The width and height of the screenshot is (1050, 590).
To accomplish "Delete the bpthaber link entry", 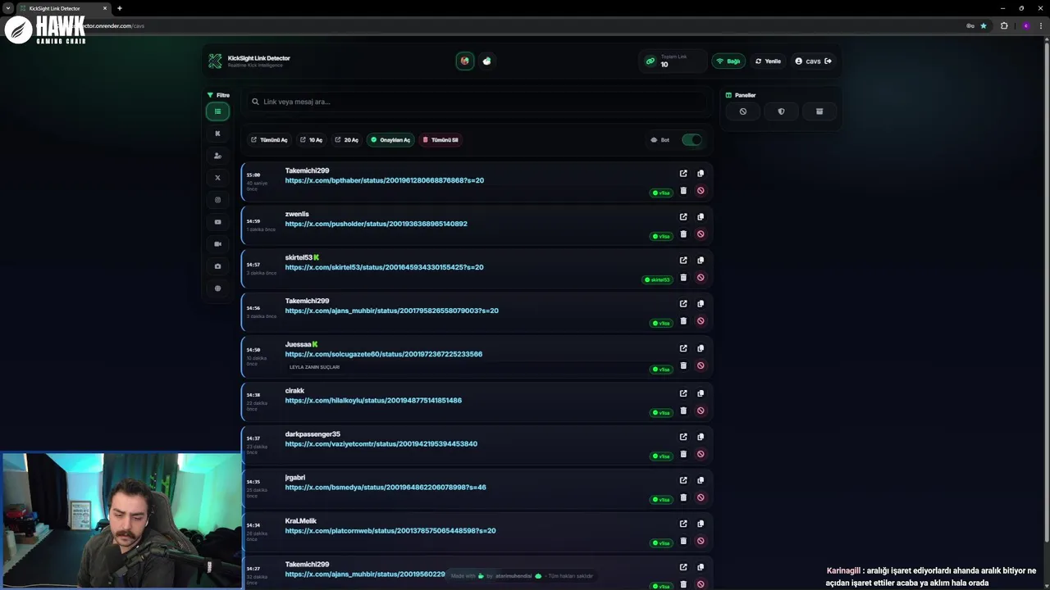I will 683,191.
